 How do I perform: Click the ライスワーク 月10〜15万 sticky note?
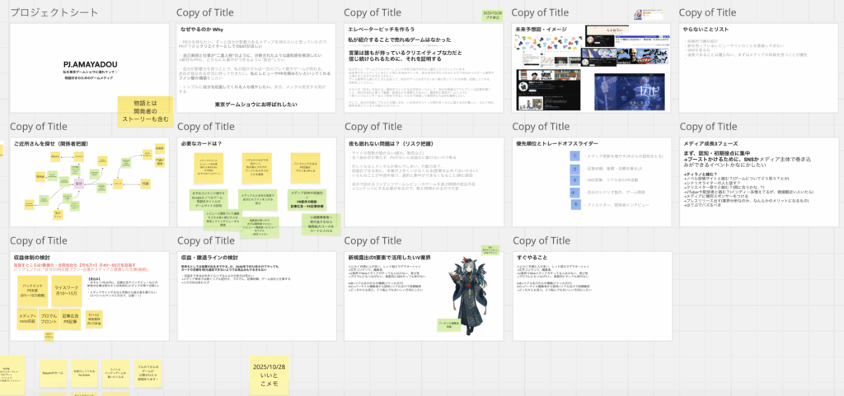[x=66, y=289]
